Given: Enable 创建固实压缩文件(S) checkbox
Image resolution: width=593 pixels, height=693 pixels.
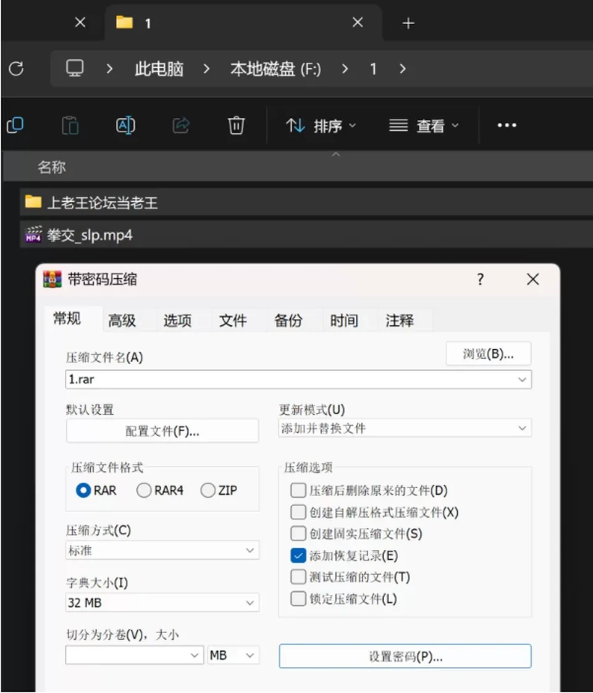Looking at the screenshot, I should (x=298, y=533).
